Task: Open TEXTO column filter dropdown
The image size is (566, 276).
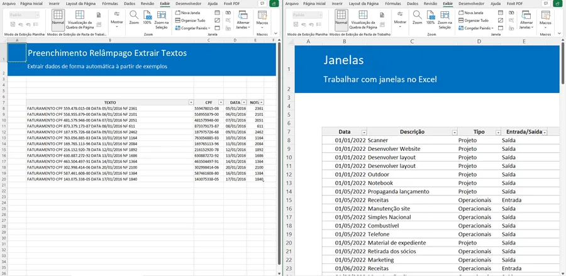Action: pos(191,102)
